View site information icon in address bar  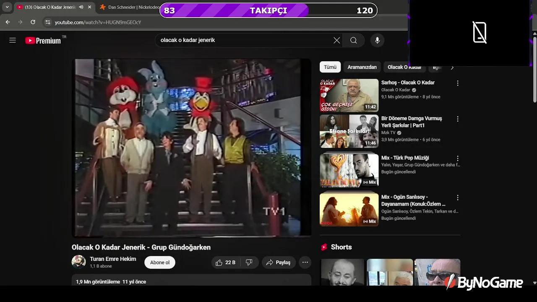click(47, 22)
